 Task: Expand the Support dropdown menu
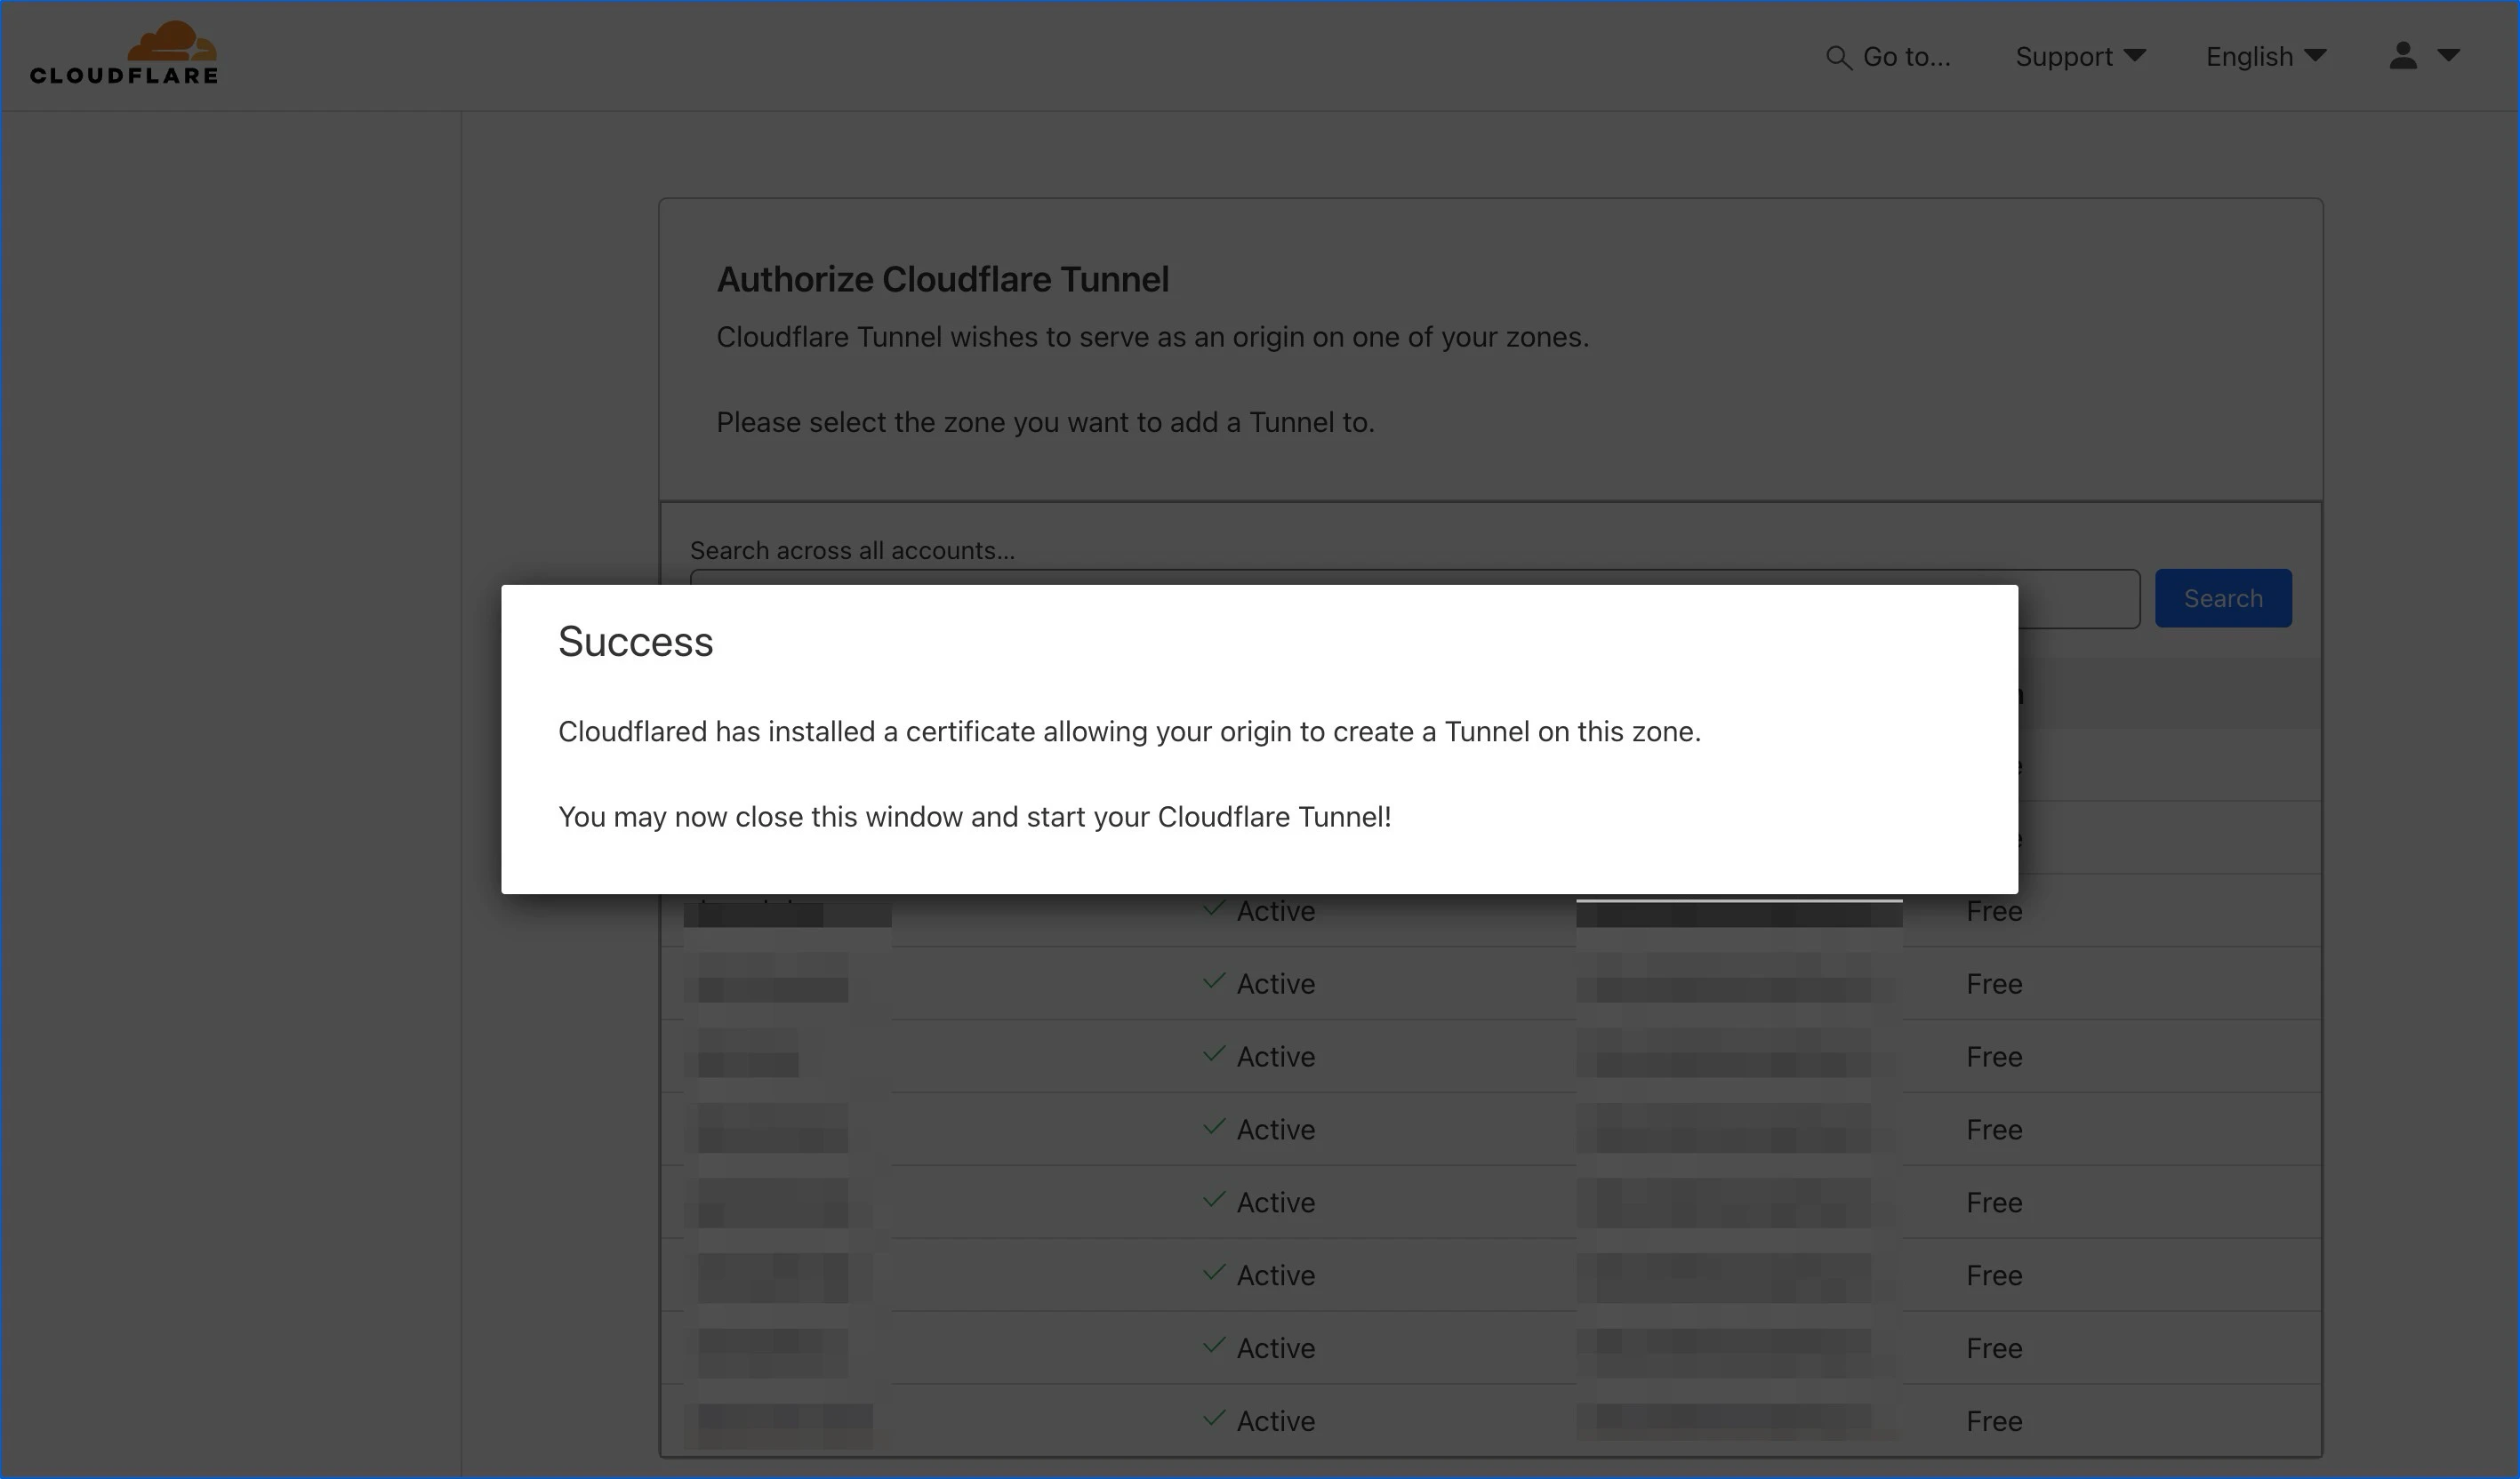[x=2081, y=57]
